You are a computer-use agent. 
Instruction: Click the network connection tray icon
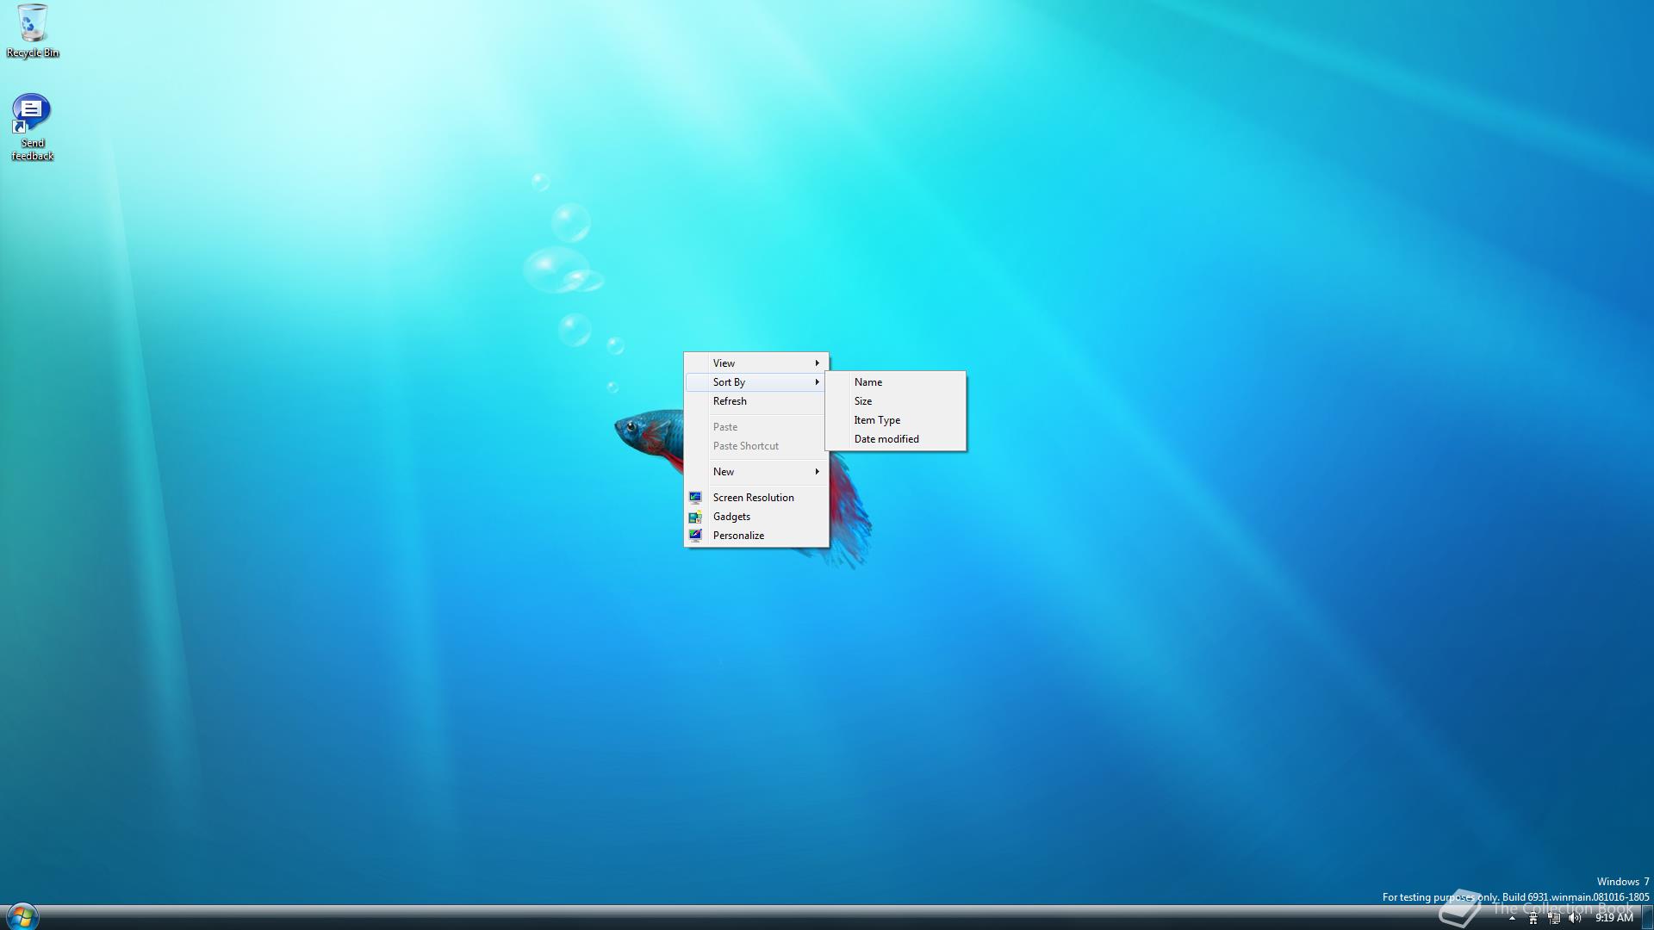pyautogui.click(x=1554, y=918)
